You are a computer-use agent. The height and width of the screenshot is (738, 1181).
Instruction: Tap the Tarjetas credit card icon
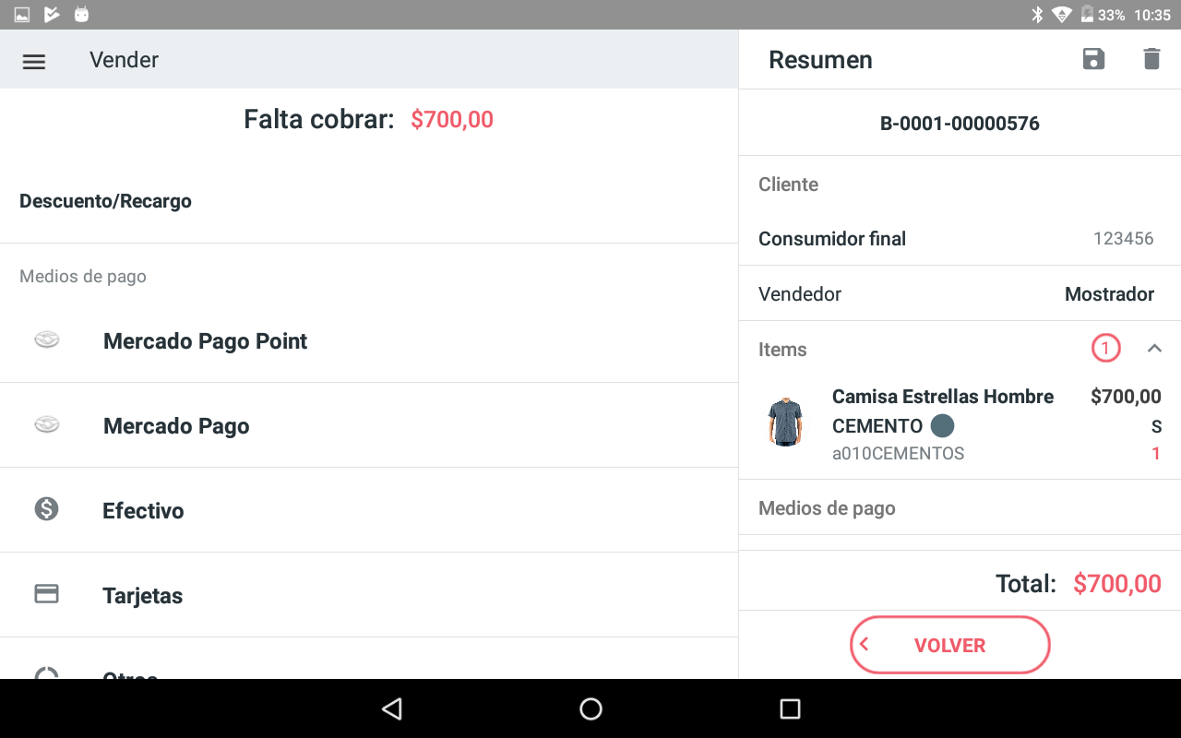[x=46, y=594]
